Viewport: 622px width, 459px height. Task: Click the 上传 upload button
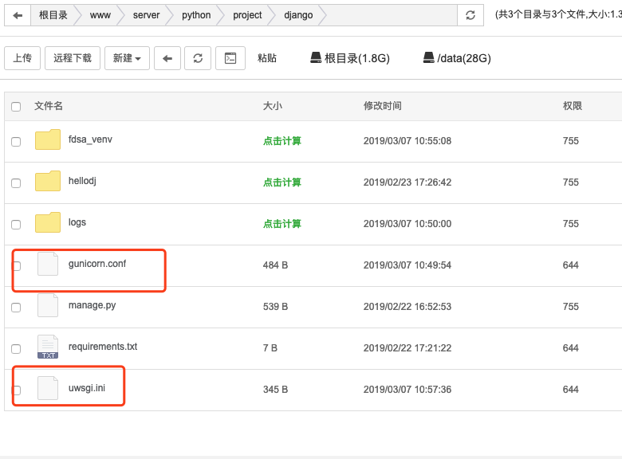pyautogui.click(x=22, y=58)
